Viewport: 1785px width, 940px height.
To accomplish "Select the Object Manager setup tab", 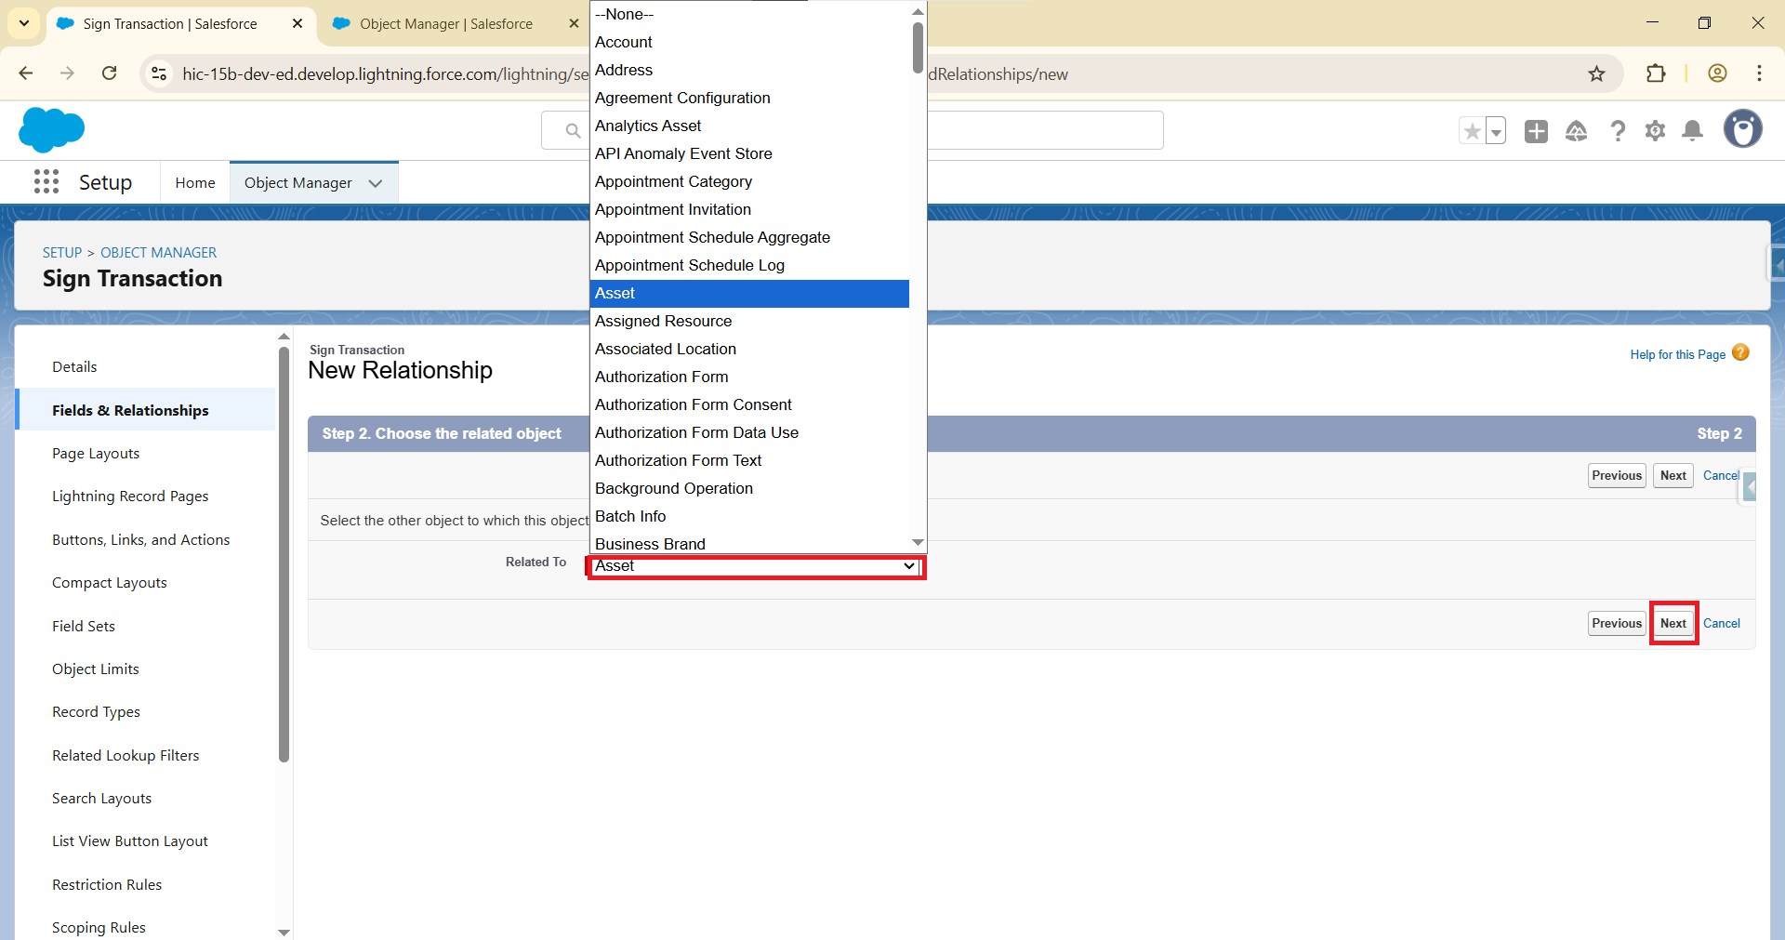I will pyautogui.click(x=297, y=183).
